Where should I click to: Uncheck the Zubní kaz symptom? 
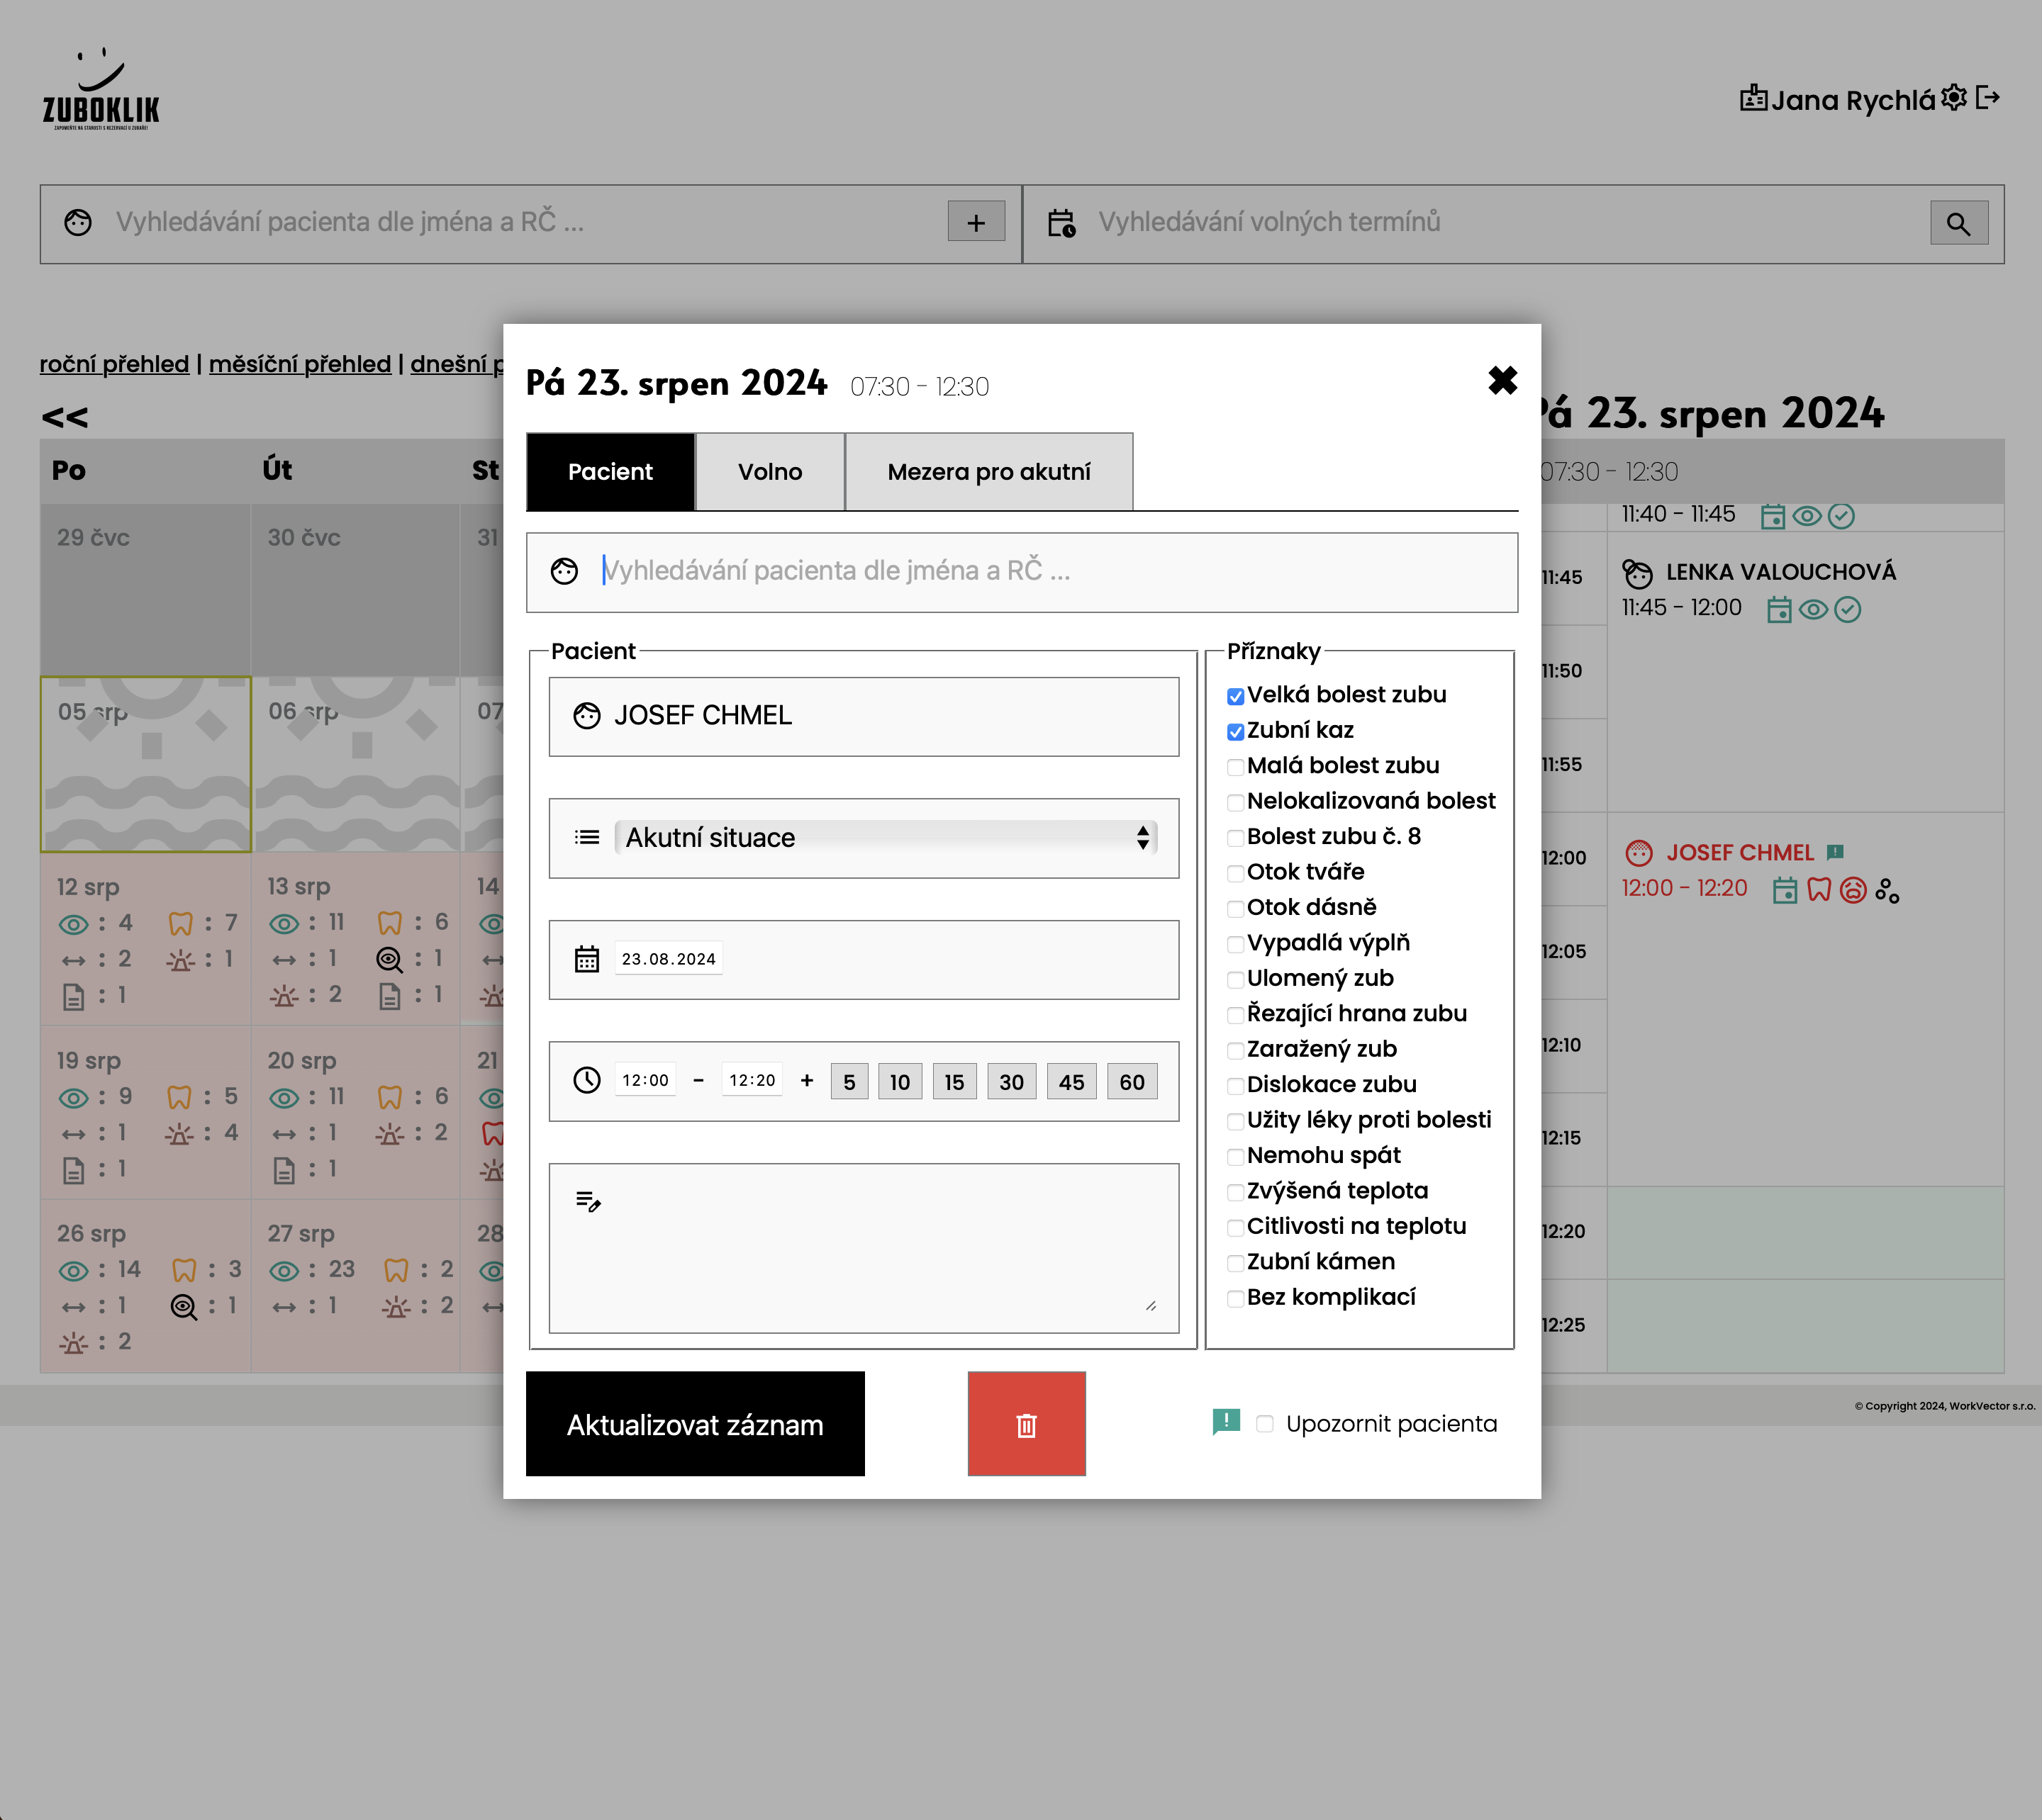1236,731
